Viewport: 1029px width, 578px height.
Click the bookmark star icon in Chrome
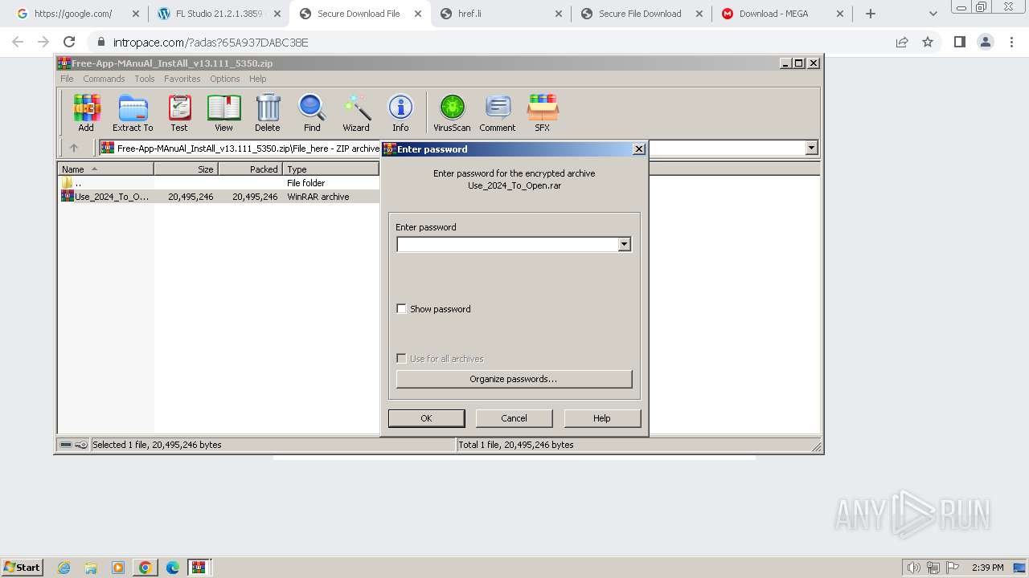click(x=928, y=42)
